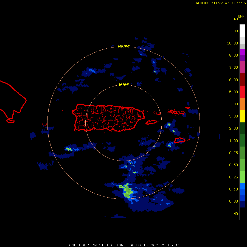
Task: Pick the black swatch beside ND
Action: 242,214
